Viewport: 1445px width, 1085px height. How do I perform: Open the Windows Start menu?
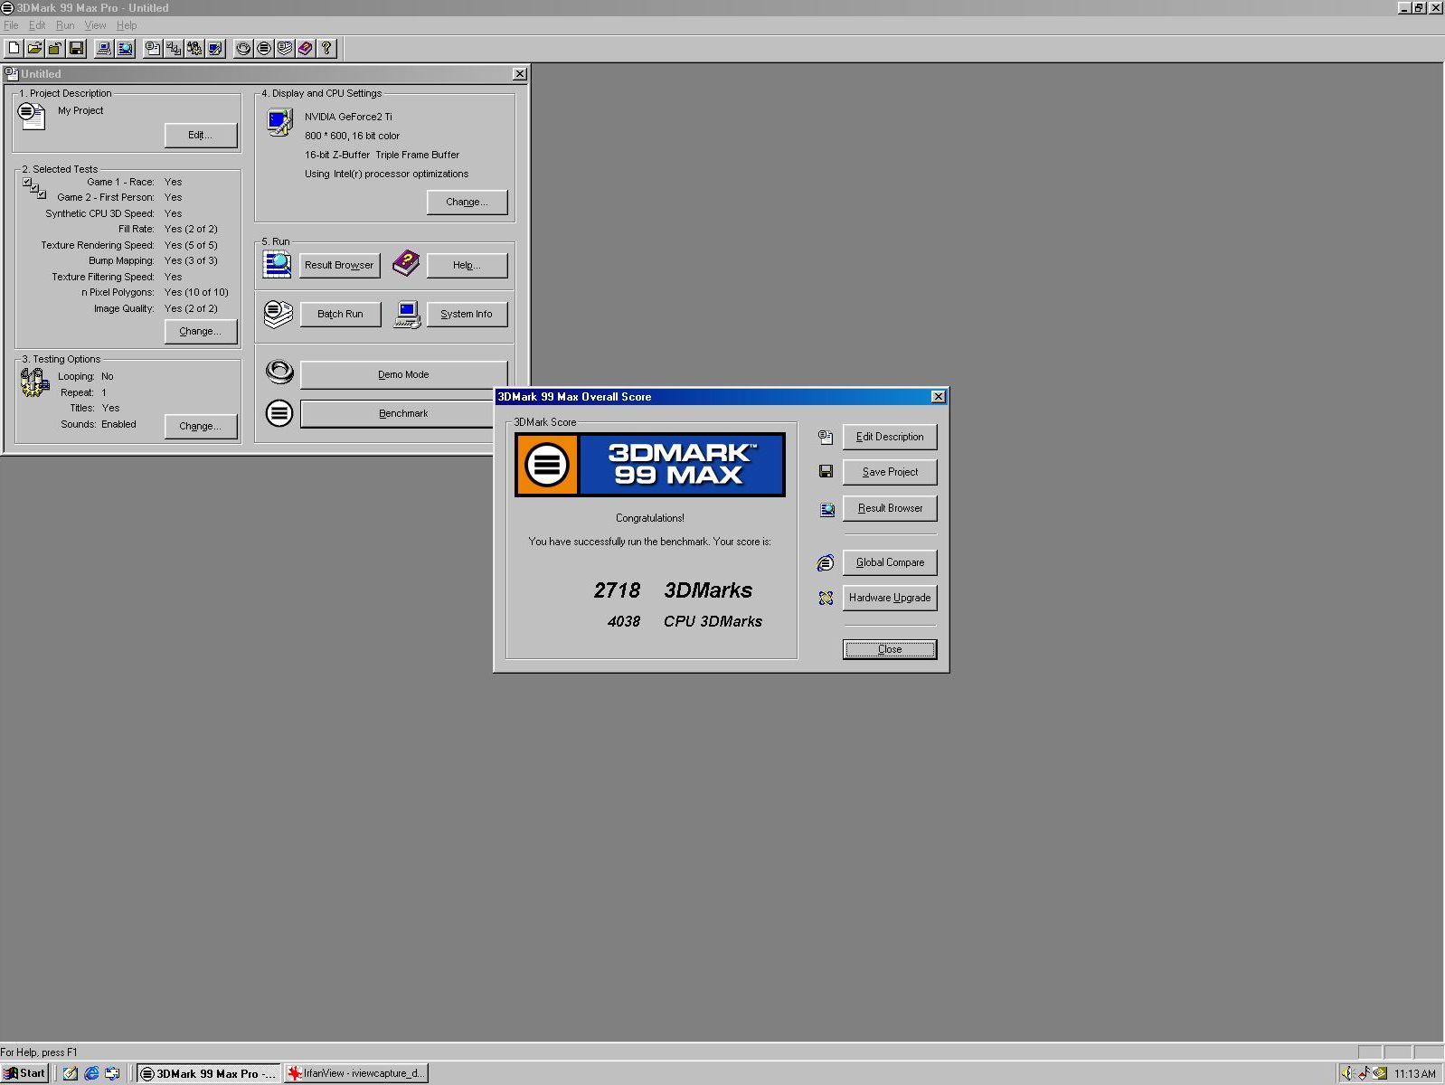click(x=24, y=1073)
